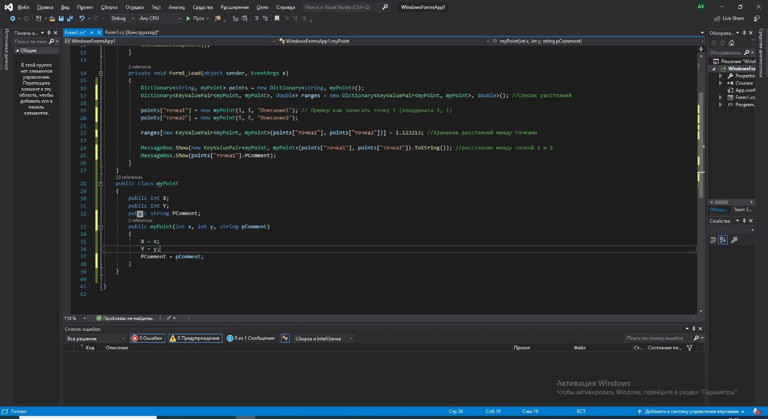Open the Debug configuration dropdown
The height and width of the screenshot is (419, 768).
coord(122,19)
